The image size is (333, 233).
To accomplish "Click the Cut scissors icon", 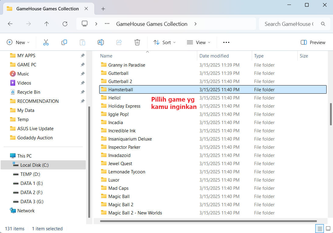I will coord(46,43).
